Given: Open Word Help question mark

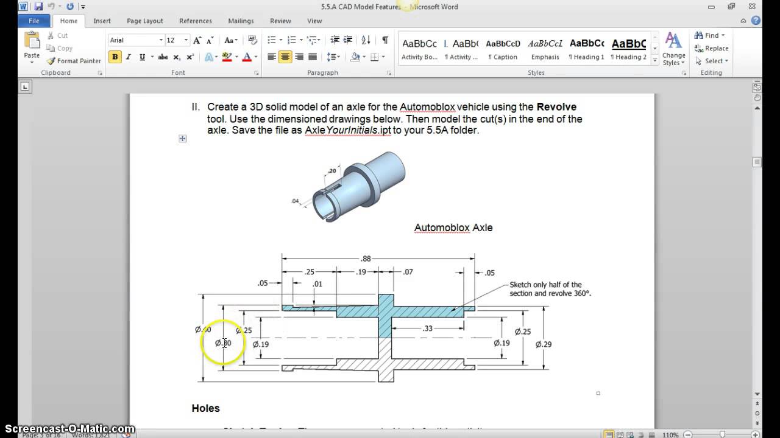Looking at the screenshot, I should [756, 21].
